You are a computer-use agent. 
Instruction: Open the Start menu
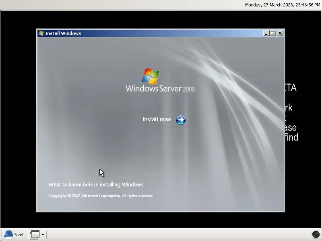pyautogui.click(x=14, y=235)
